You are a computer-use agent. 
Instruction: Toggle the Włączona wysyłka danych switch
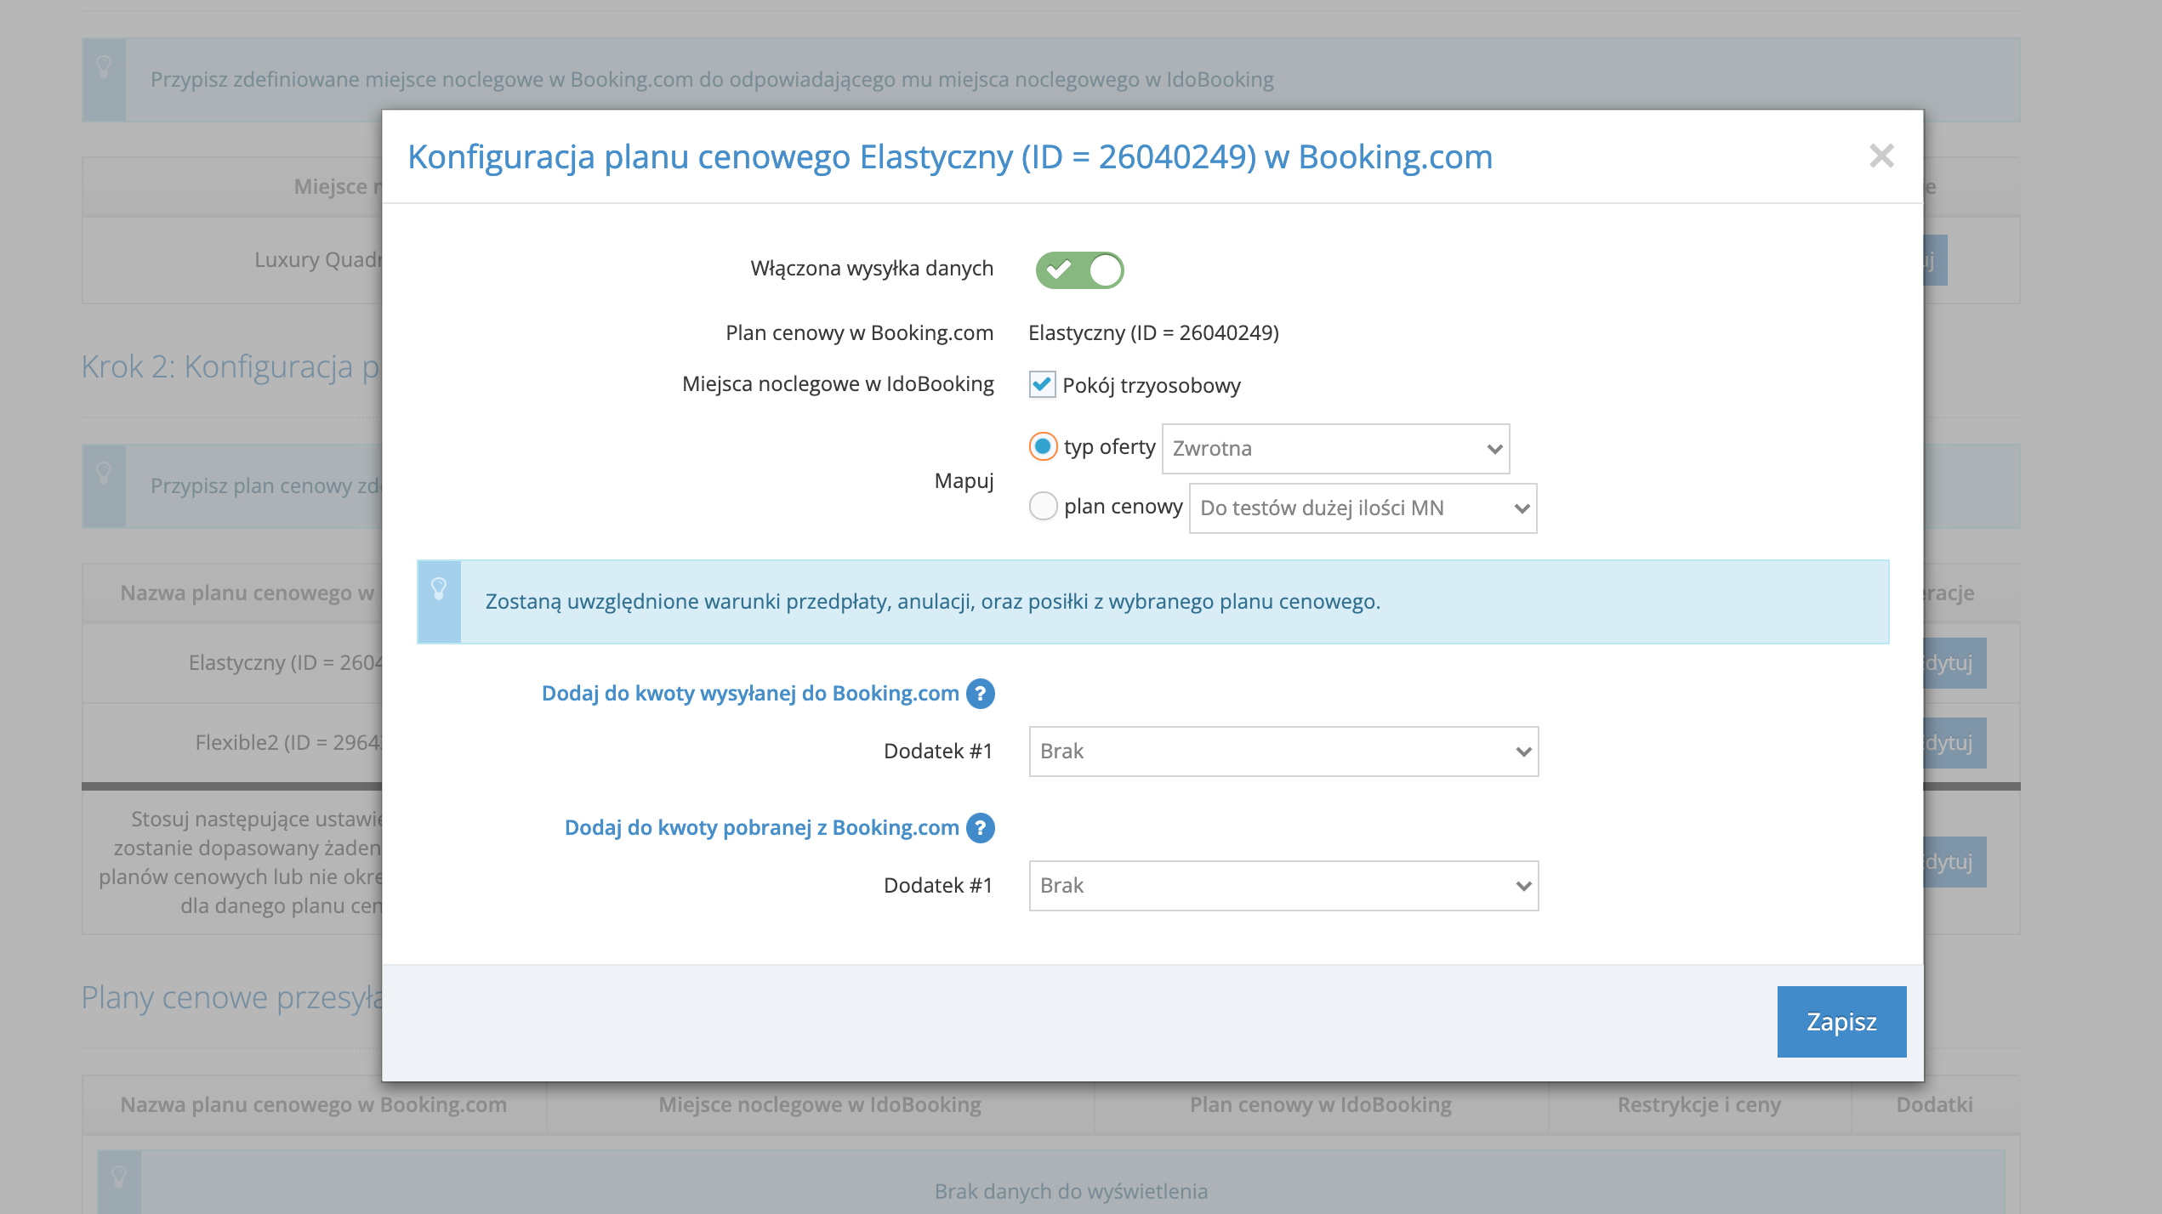pos(1079,270)
